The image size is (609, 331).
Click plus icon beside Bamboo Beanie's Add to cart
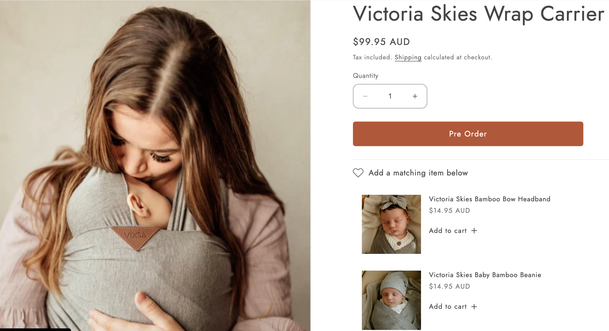[474, 306]
